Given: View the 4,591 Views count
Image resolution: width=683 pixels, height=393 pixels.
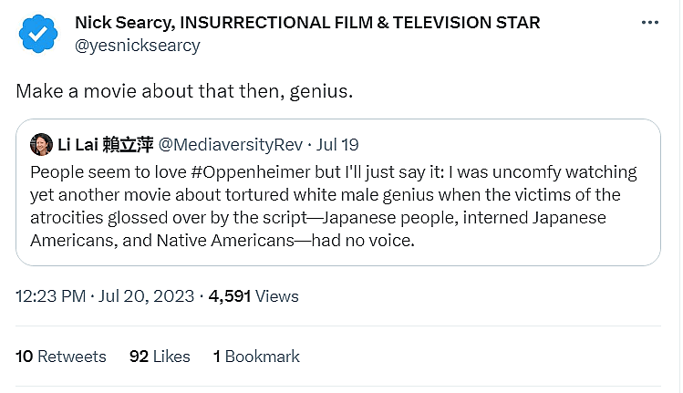Looking at the screenshot, I should (x=254, y=296).
